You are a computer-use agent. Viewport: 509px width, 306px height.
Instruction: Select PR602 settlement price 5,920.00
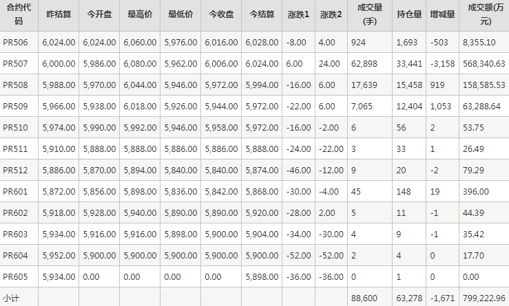pos(262,213)
